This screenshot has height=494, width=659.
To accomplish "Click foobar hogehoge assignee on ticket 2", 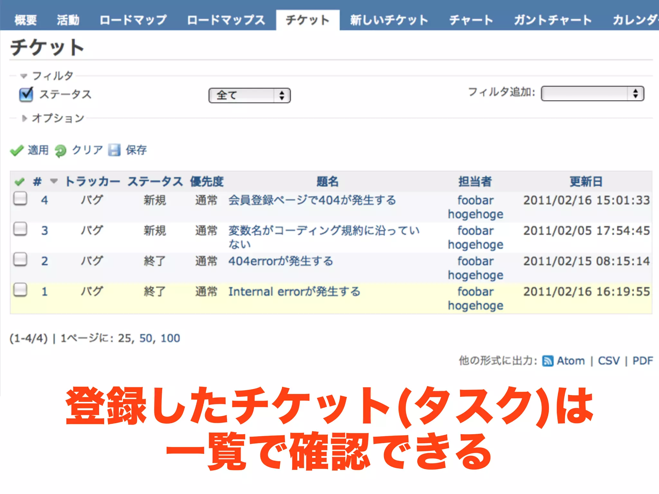I will pos(476,268).
